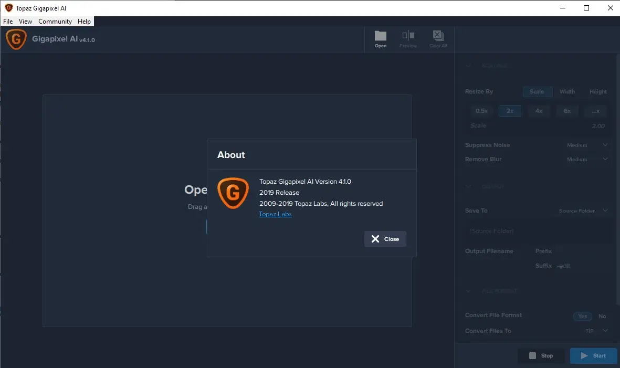Collapse the section containing Resize By
Screen dimensions: 620x368
[x=469, y=66]
